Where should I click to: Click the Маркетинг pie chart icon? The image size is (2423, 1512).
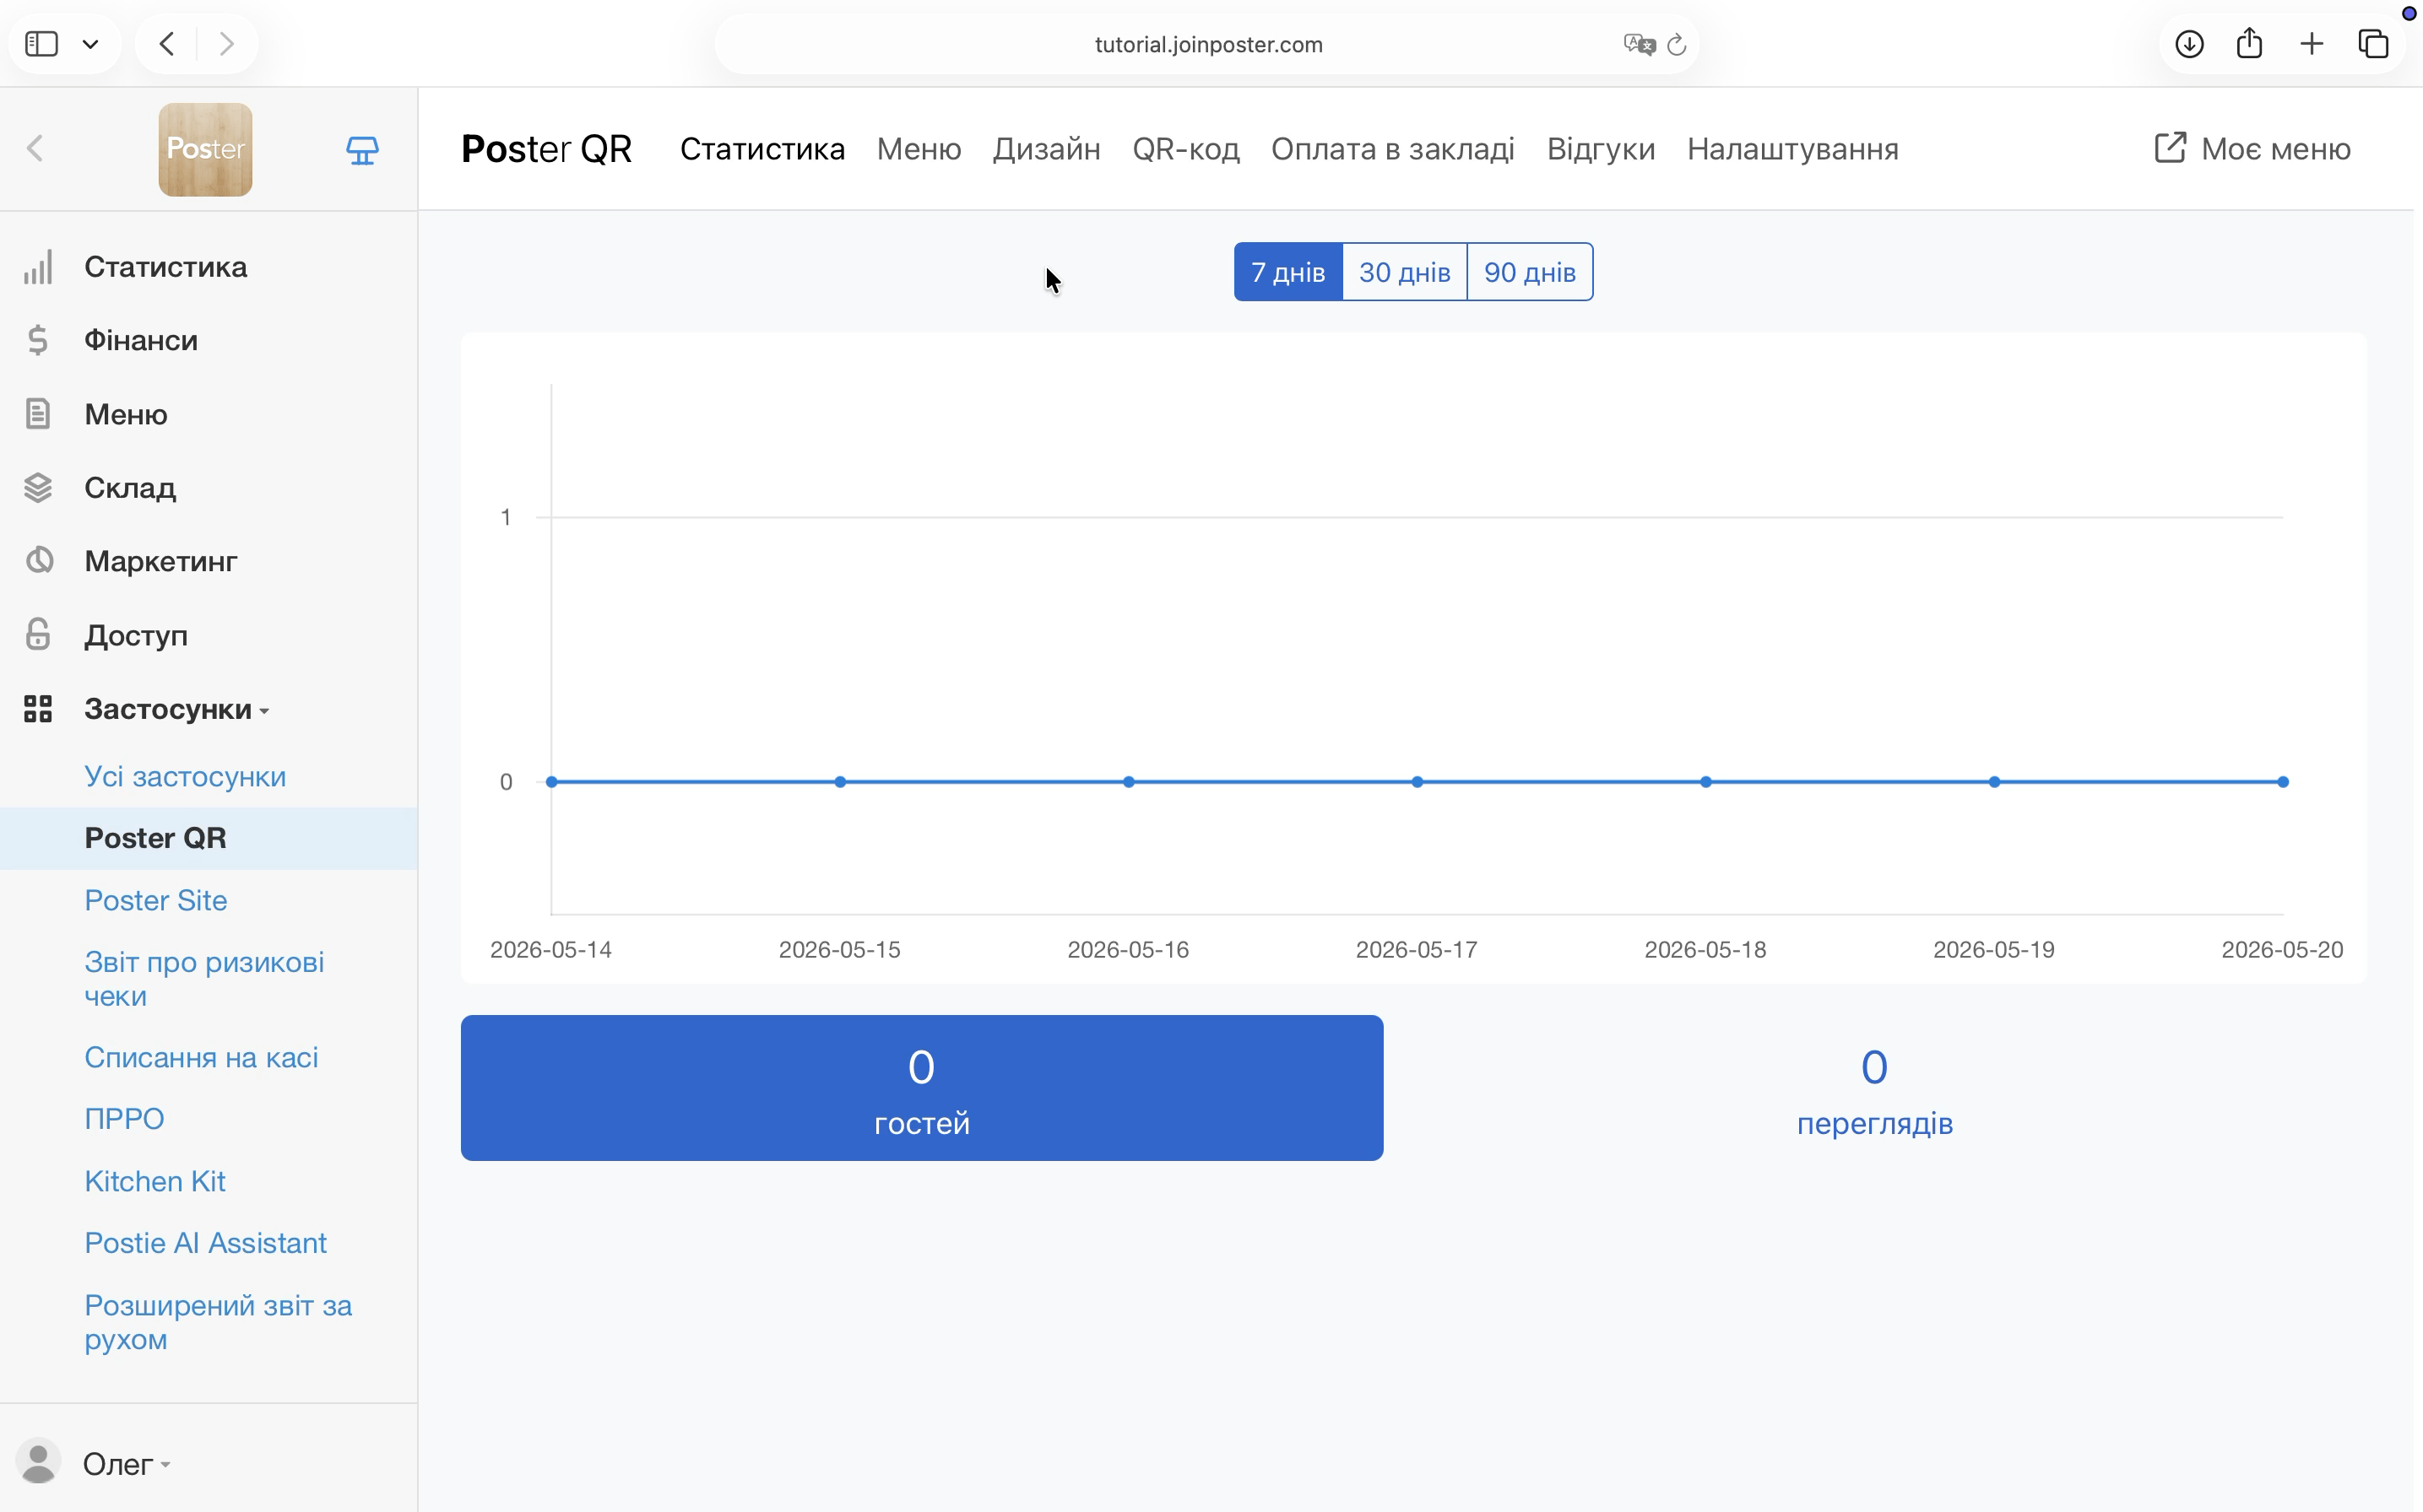tap(38, 560)
